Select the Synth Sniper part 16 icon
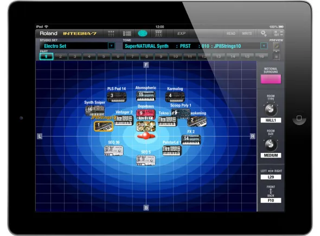The image size is (320, 236). (x=95, y=111)
